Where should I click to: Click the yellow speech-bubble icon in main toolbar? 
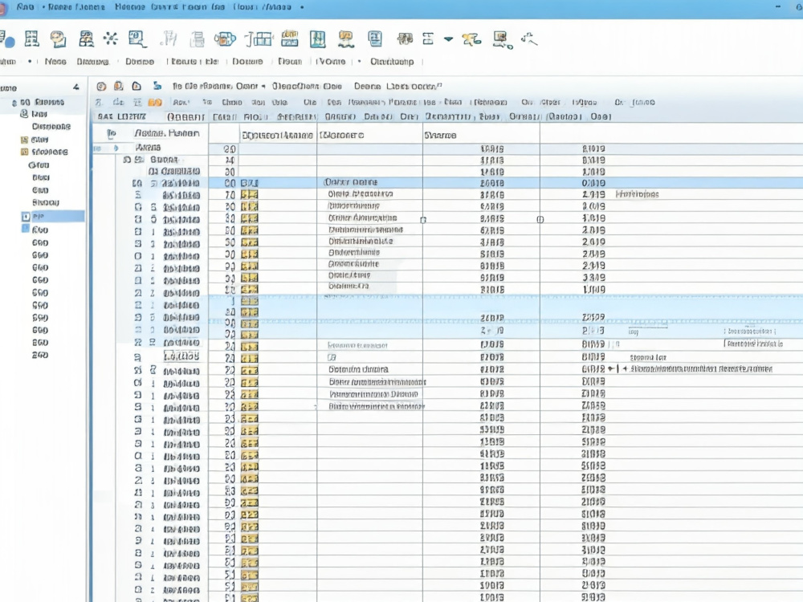(59, 39)
